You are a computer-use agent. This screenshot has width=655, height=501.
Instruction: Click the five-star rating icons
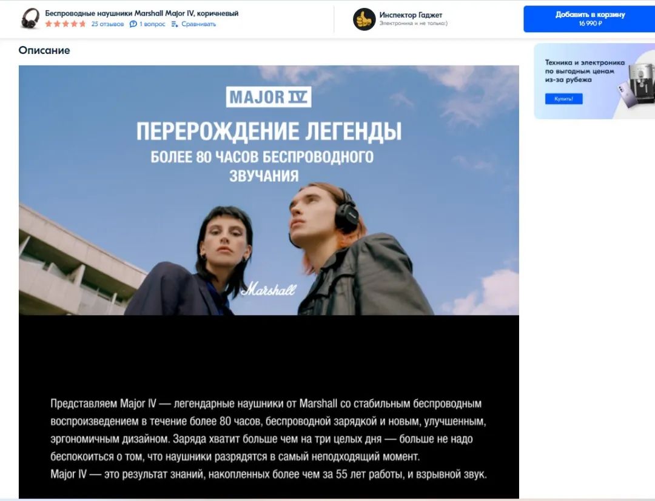pyautogui.click(x=65, y=24)
